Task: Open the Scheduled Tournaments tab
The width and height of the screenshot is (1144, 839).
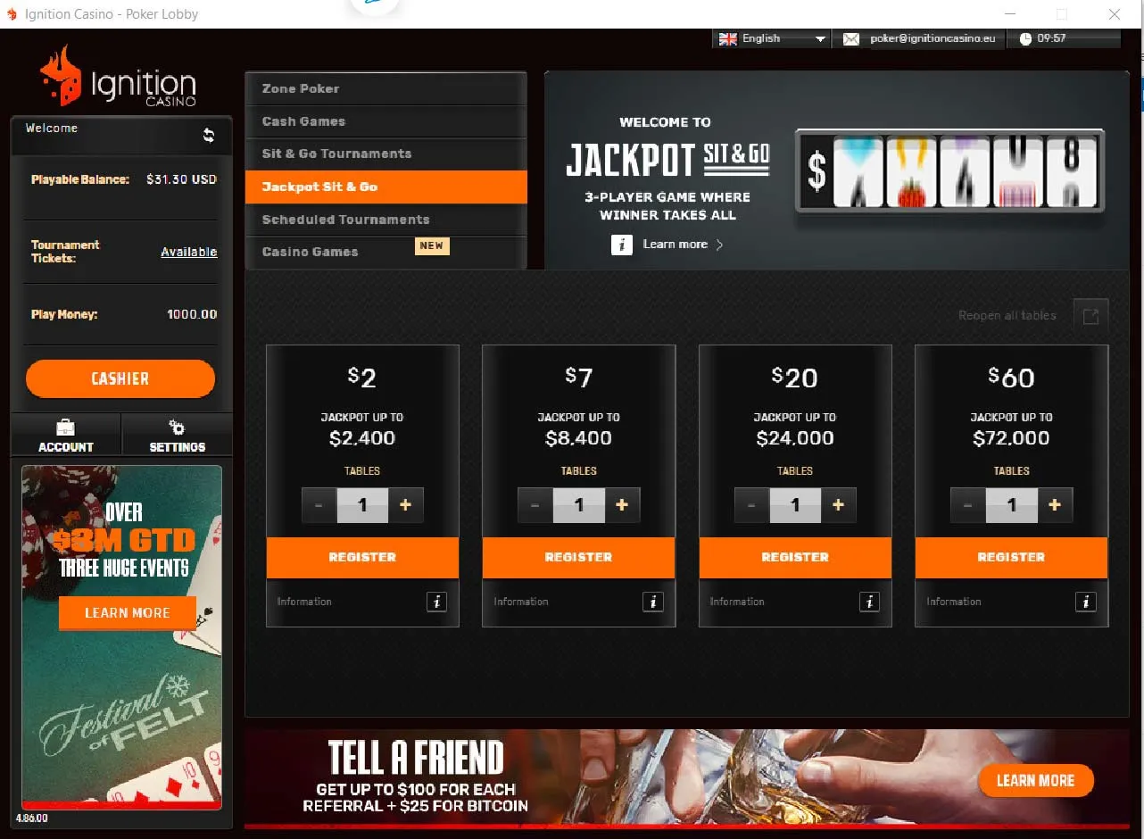Action: pos(385,220)
